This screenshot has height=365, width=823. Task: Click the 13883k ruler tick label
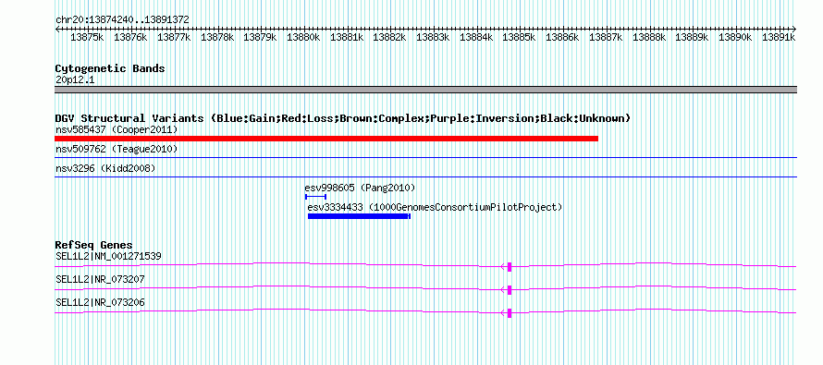pyautogui.click(x=433, y=37)
